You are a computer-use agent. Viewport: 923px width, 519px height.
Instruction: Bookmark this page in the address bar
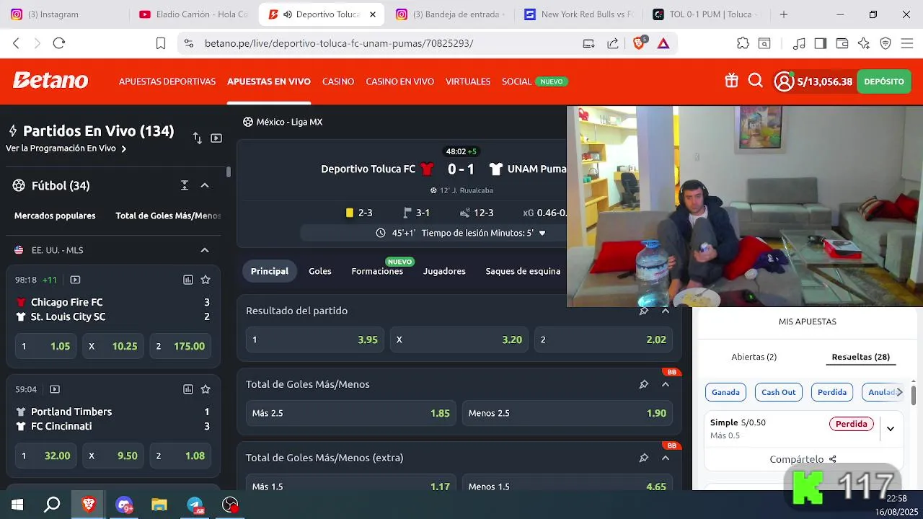click(161, 43)
